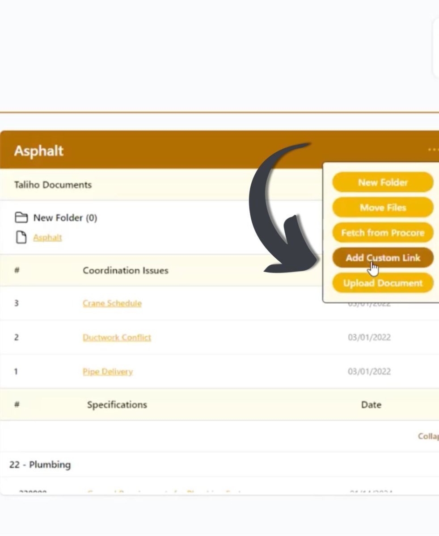The image size is (439, 536).
Task: Click the Collapse link above Plumbing
Action: (428, 436)
